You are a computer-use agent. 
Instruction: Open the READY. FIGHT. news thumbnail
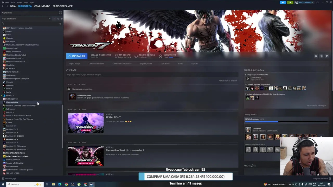(86, 123)
